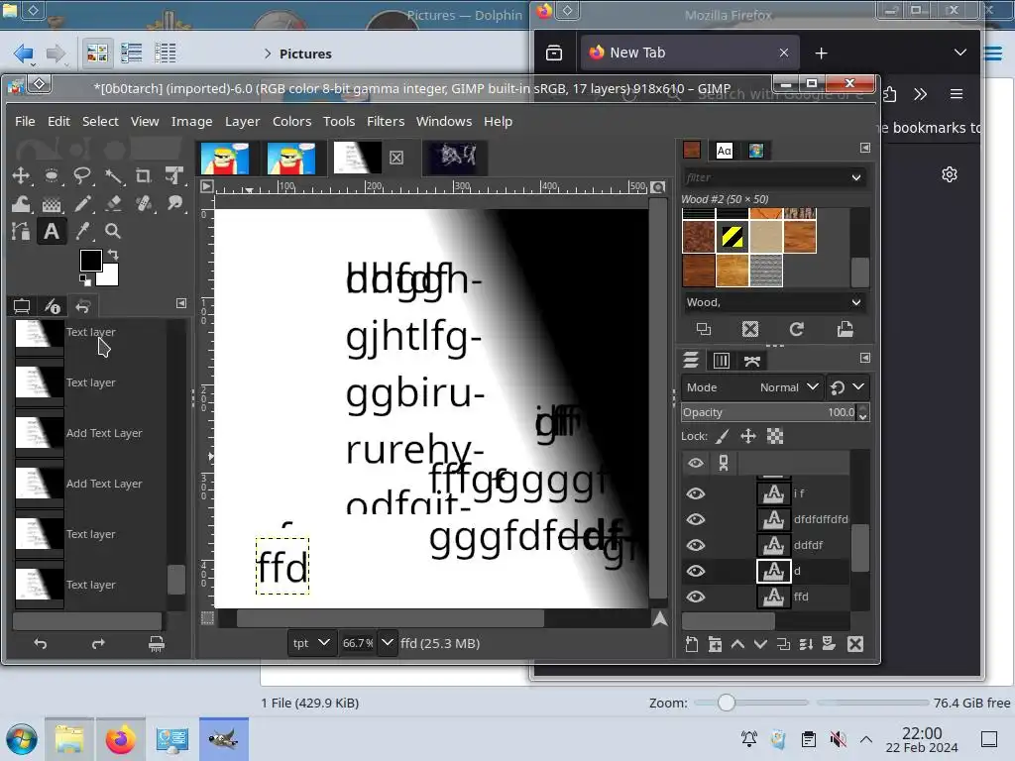Select the Bucket Fill tool

[52, 204]
